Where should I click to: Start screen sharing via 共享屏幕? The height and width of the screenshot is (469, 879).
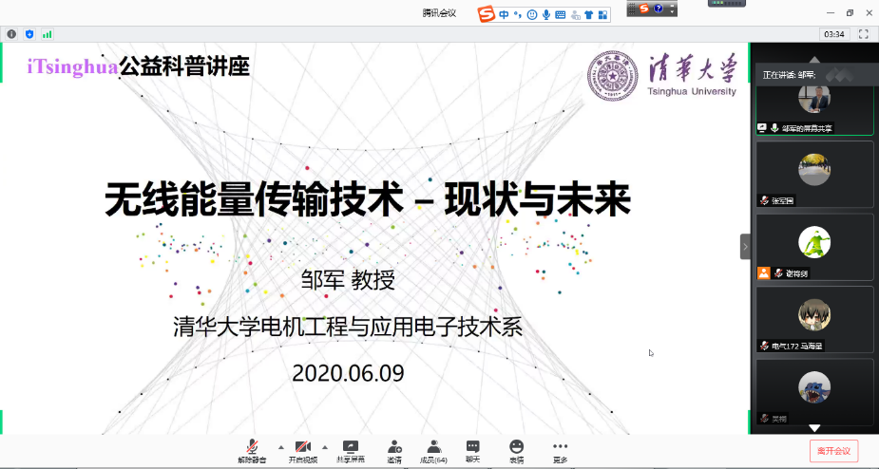[350, 450]
